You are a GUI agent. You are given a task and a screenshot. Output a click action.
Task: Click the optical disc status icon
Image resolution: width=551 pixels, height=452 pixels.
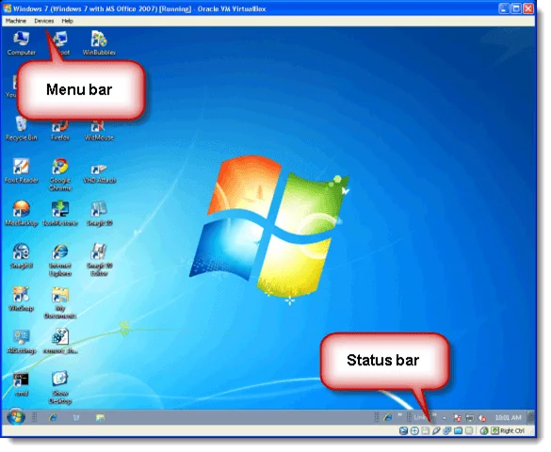414,430
